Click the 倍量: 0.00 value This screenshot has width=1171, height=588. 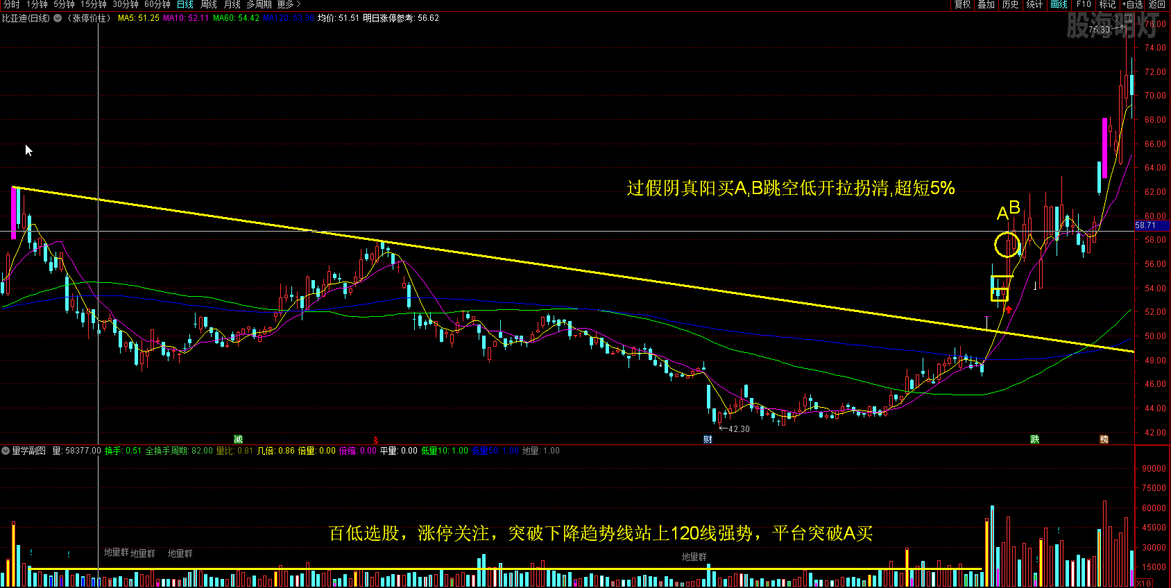pos(317,451)
